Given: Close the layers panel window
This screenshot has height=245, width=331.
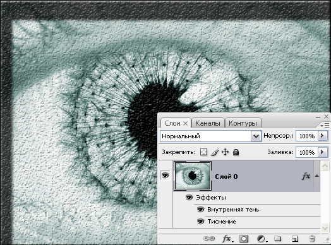Looking at the screenshot, I should [326, 116].
